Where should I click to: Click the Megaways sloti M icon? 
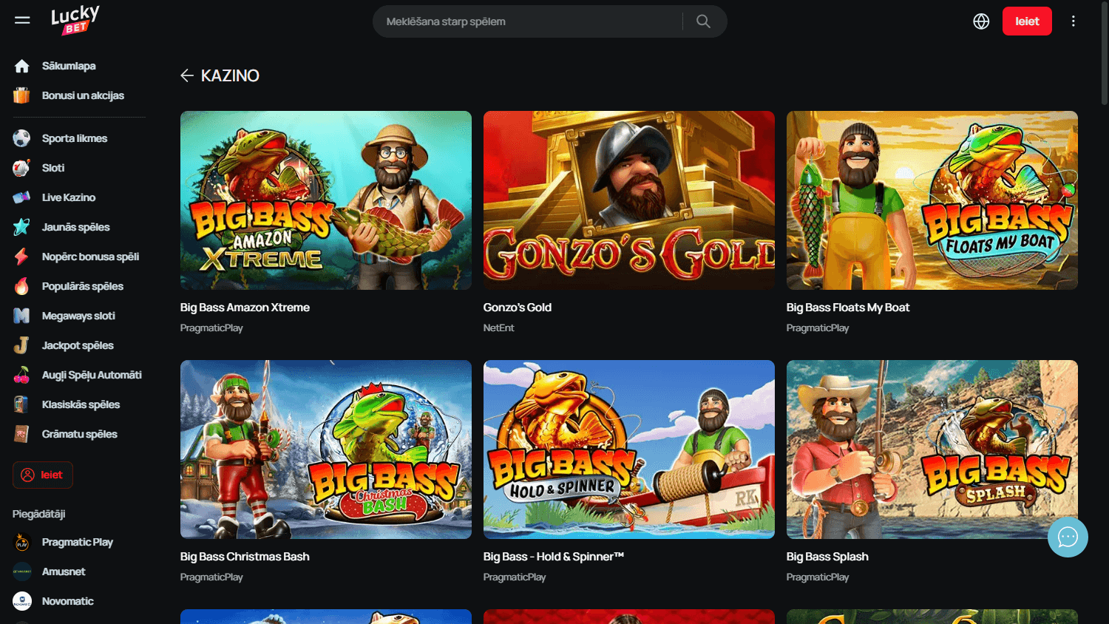(x=21, y=316)
